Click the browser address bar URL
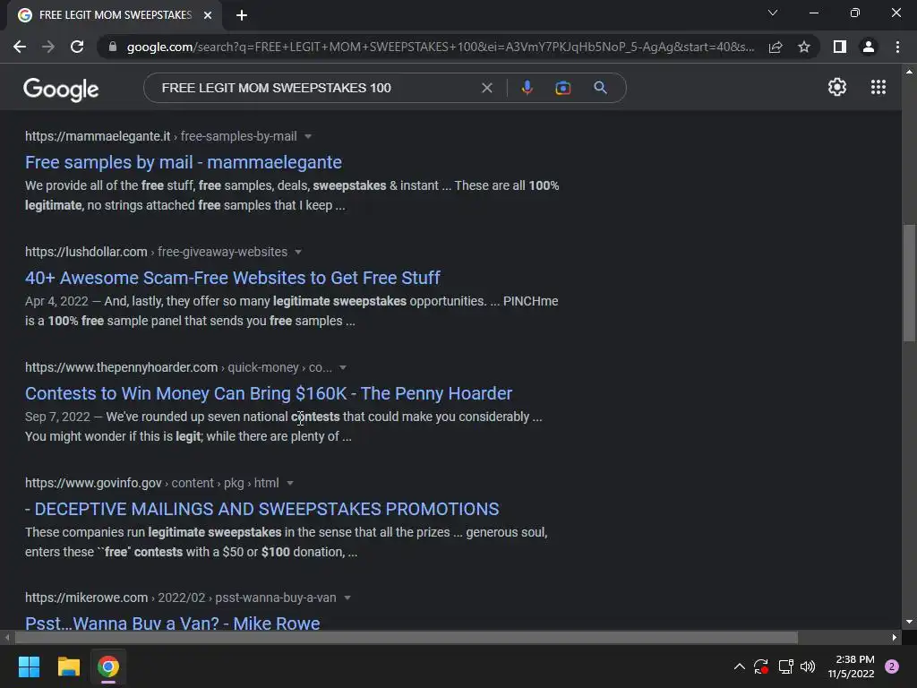 (440, 47)
